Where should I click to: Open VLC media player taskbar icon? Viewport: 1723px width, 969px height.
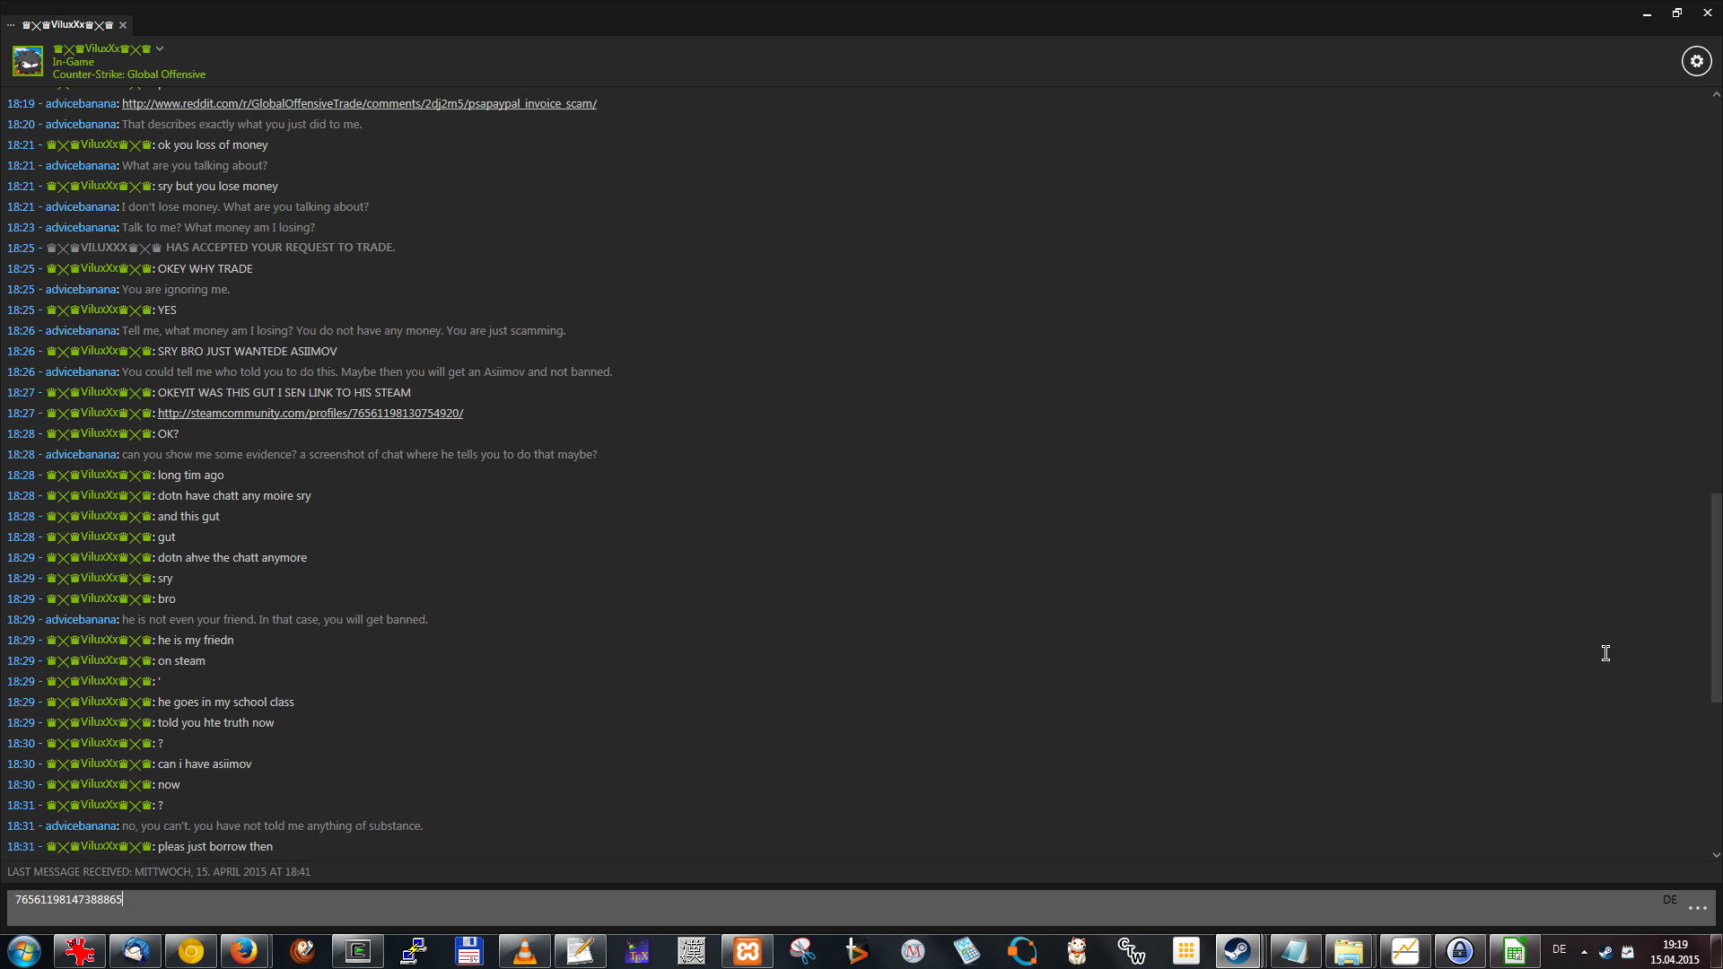pos(524,951)
